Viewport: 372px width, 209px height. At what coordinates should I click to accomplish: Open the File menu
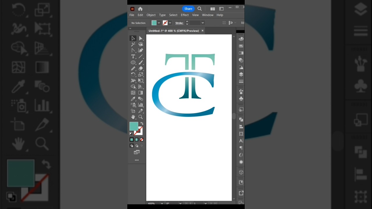(x=132, y=15)
